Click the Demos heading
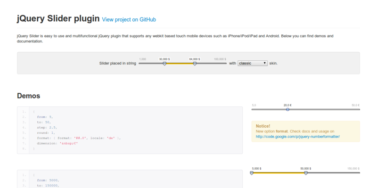Screen dimensions: 377x188 [x=29, y=96]
